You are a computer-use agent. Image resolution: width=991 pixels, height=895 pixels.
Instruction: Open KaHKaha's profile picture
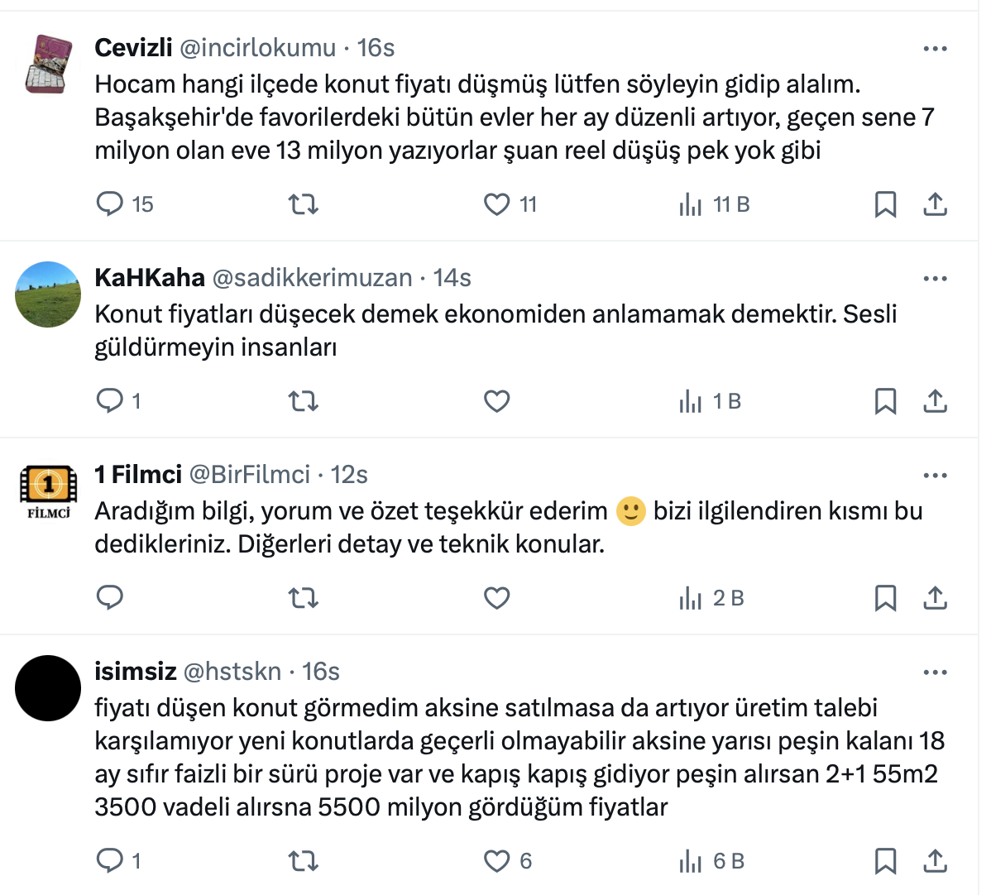pos(48,294)
